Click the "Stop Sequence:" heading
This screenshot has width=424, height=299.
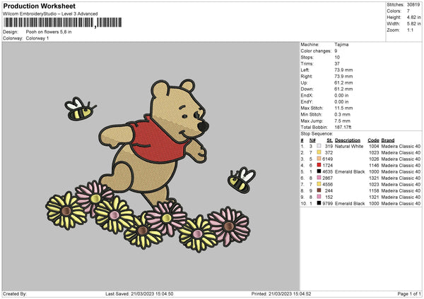pyautogui.click(x=317, y=134)
